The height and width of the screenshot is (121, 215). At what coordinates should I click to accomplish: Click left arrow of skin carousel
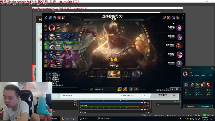(x=86, y=73)
